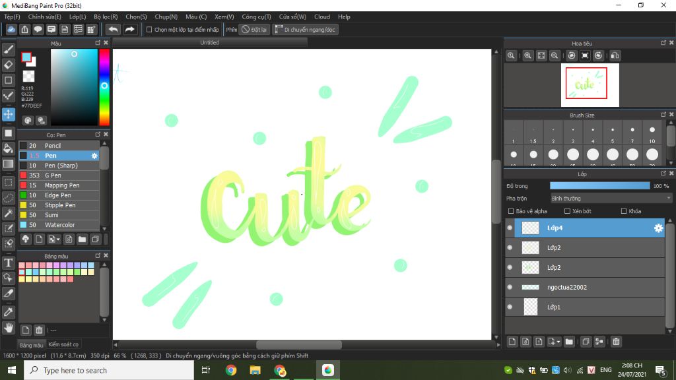Pick the foreground cyan color swatch

26,57
